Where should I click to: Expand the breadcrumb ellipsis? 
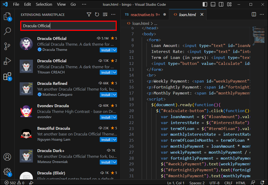(156, 24)
